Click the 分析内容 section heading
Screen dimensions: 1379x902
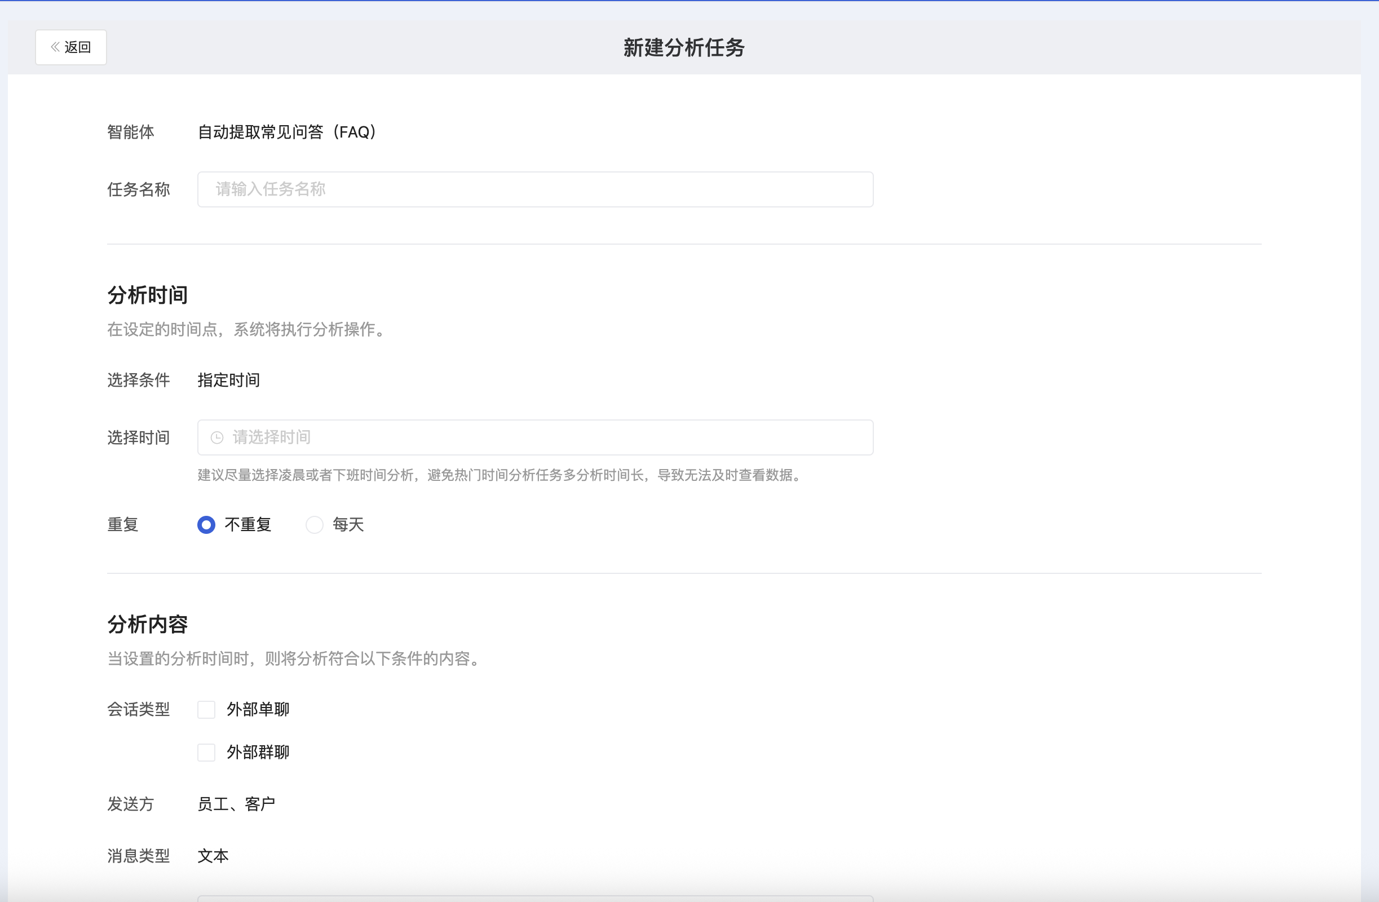[x=147, y=624]
